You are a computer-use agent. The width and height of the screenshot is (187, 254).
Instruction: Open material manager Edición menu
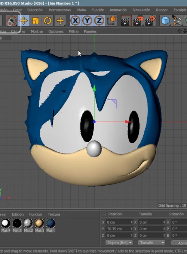(18, 214)
